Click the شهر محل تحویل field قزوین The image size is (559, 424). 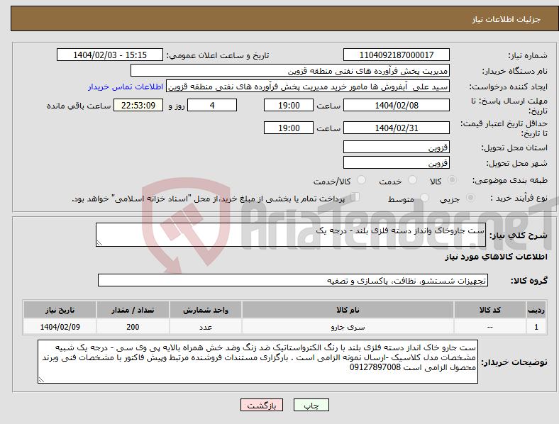click(x=397, y=162)
